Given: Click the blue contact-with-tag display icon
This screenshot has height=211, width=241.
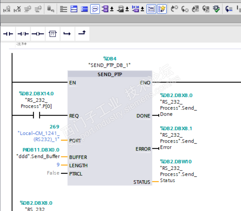Looking at the screenshot, I should [x=136, y=9].
